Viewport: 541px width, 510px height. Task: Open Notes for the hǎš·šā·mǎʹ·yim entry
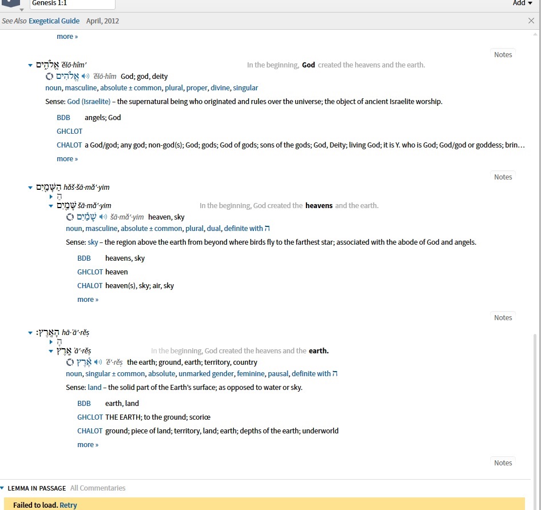coord(503,177)
